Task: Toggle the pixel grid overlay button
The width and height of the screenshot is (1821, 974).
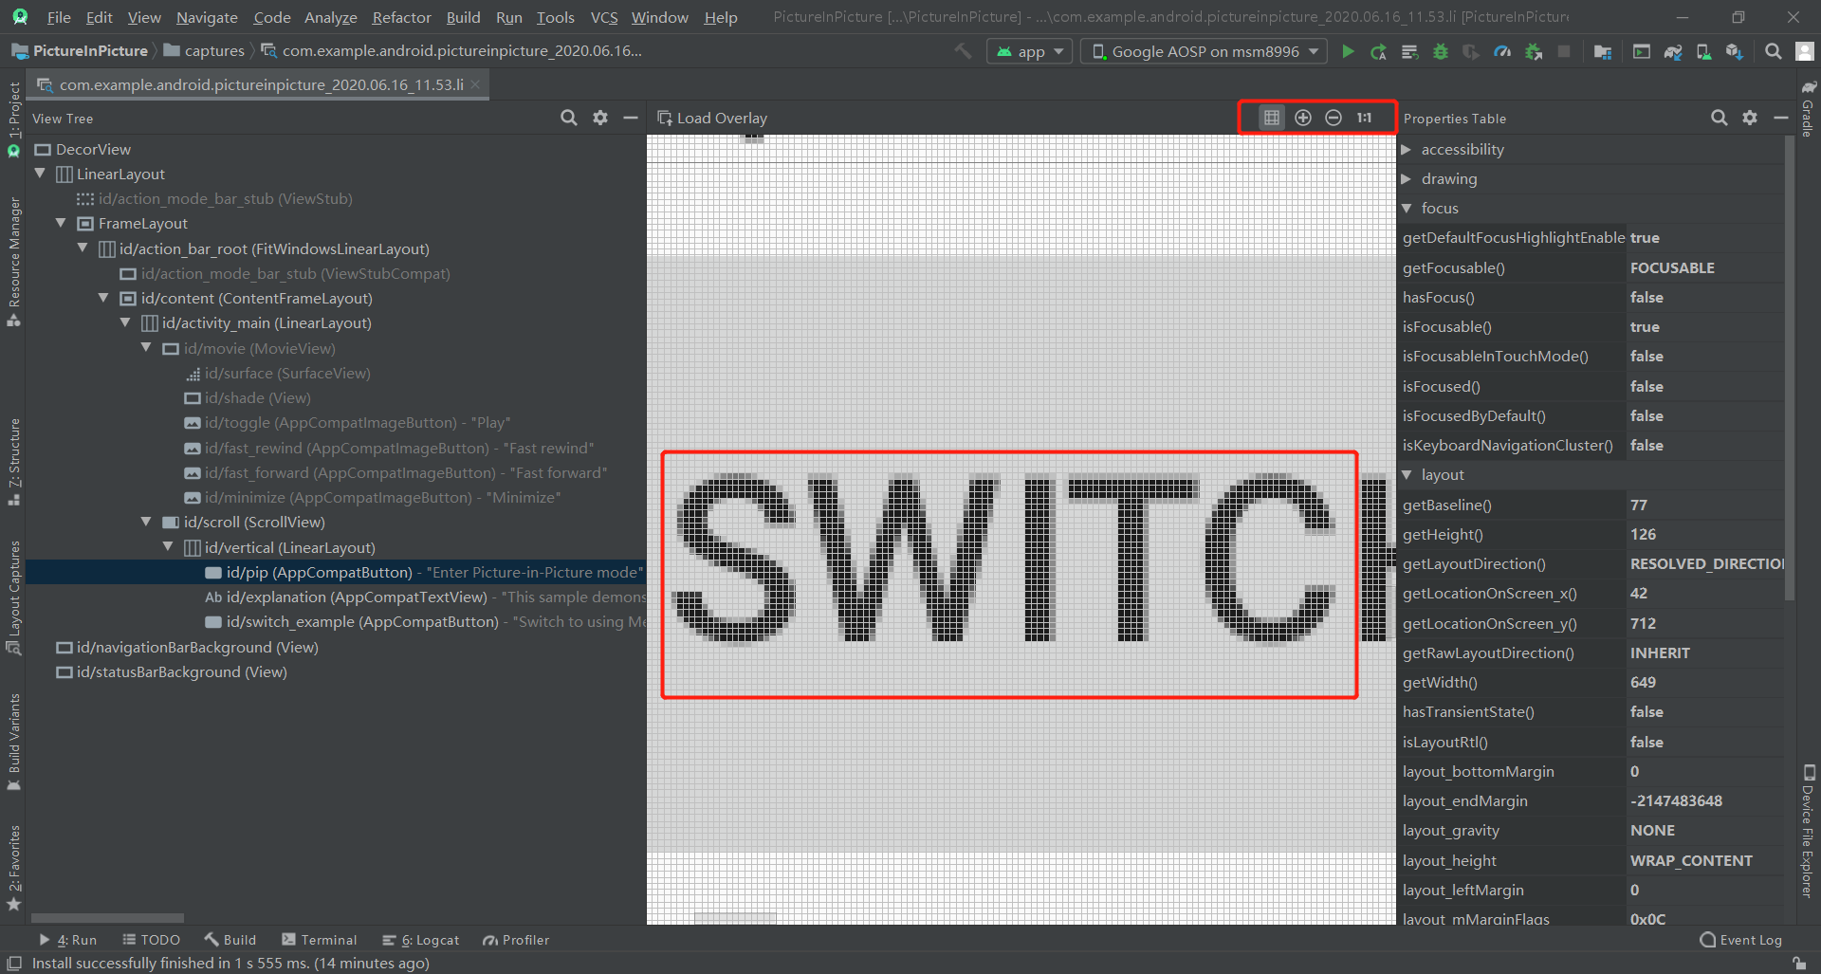Action: click(1272, 118)
